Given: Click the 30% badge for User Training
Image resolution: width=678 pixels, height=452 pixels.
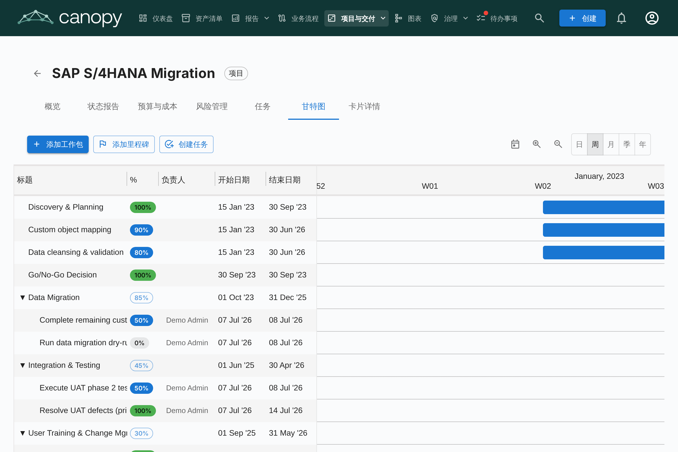Looking at the screenshot, I should coord(141,433).
